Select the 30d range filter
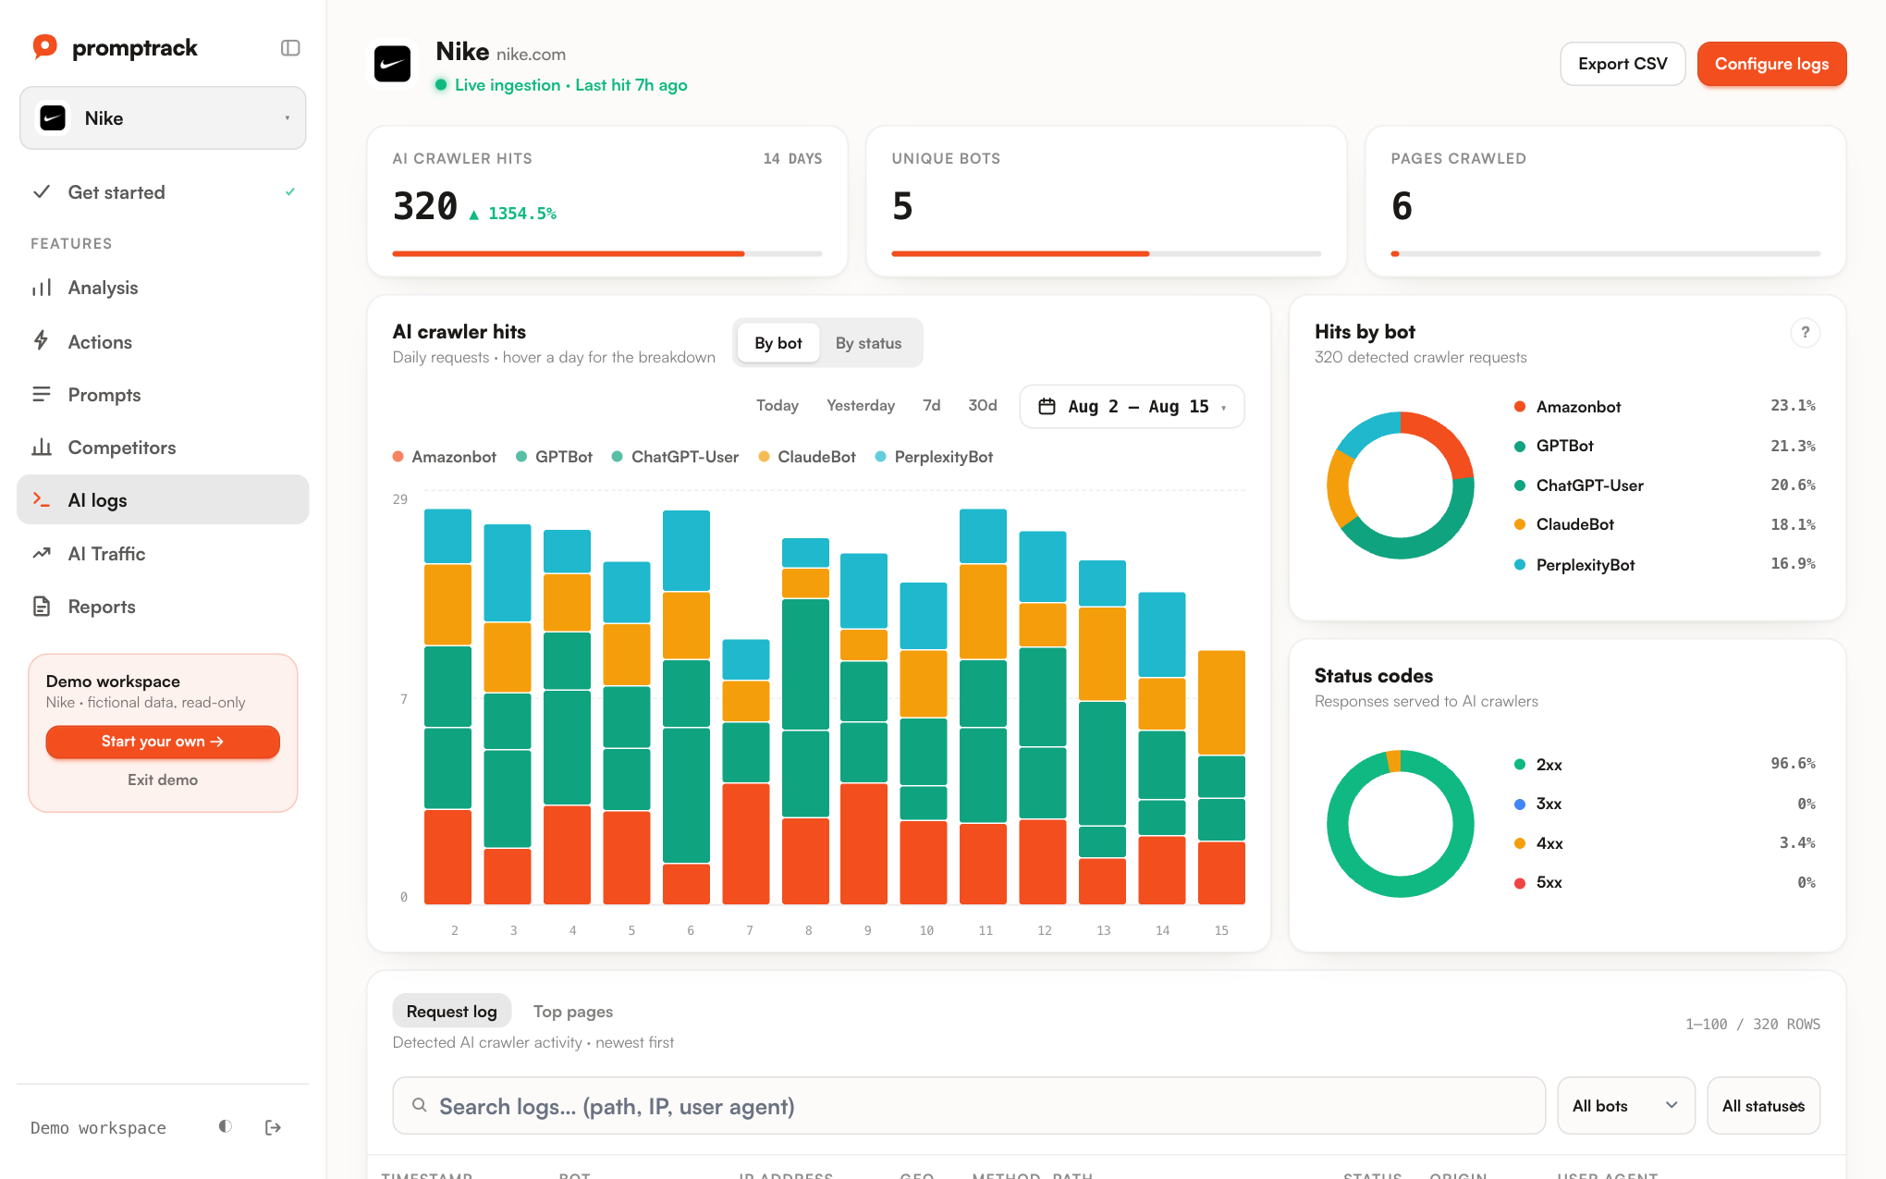Image resolution: width=1886 pixels, height=1179 pixels. tap(983, 406)
